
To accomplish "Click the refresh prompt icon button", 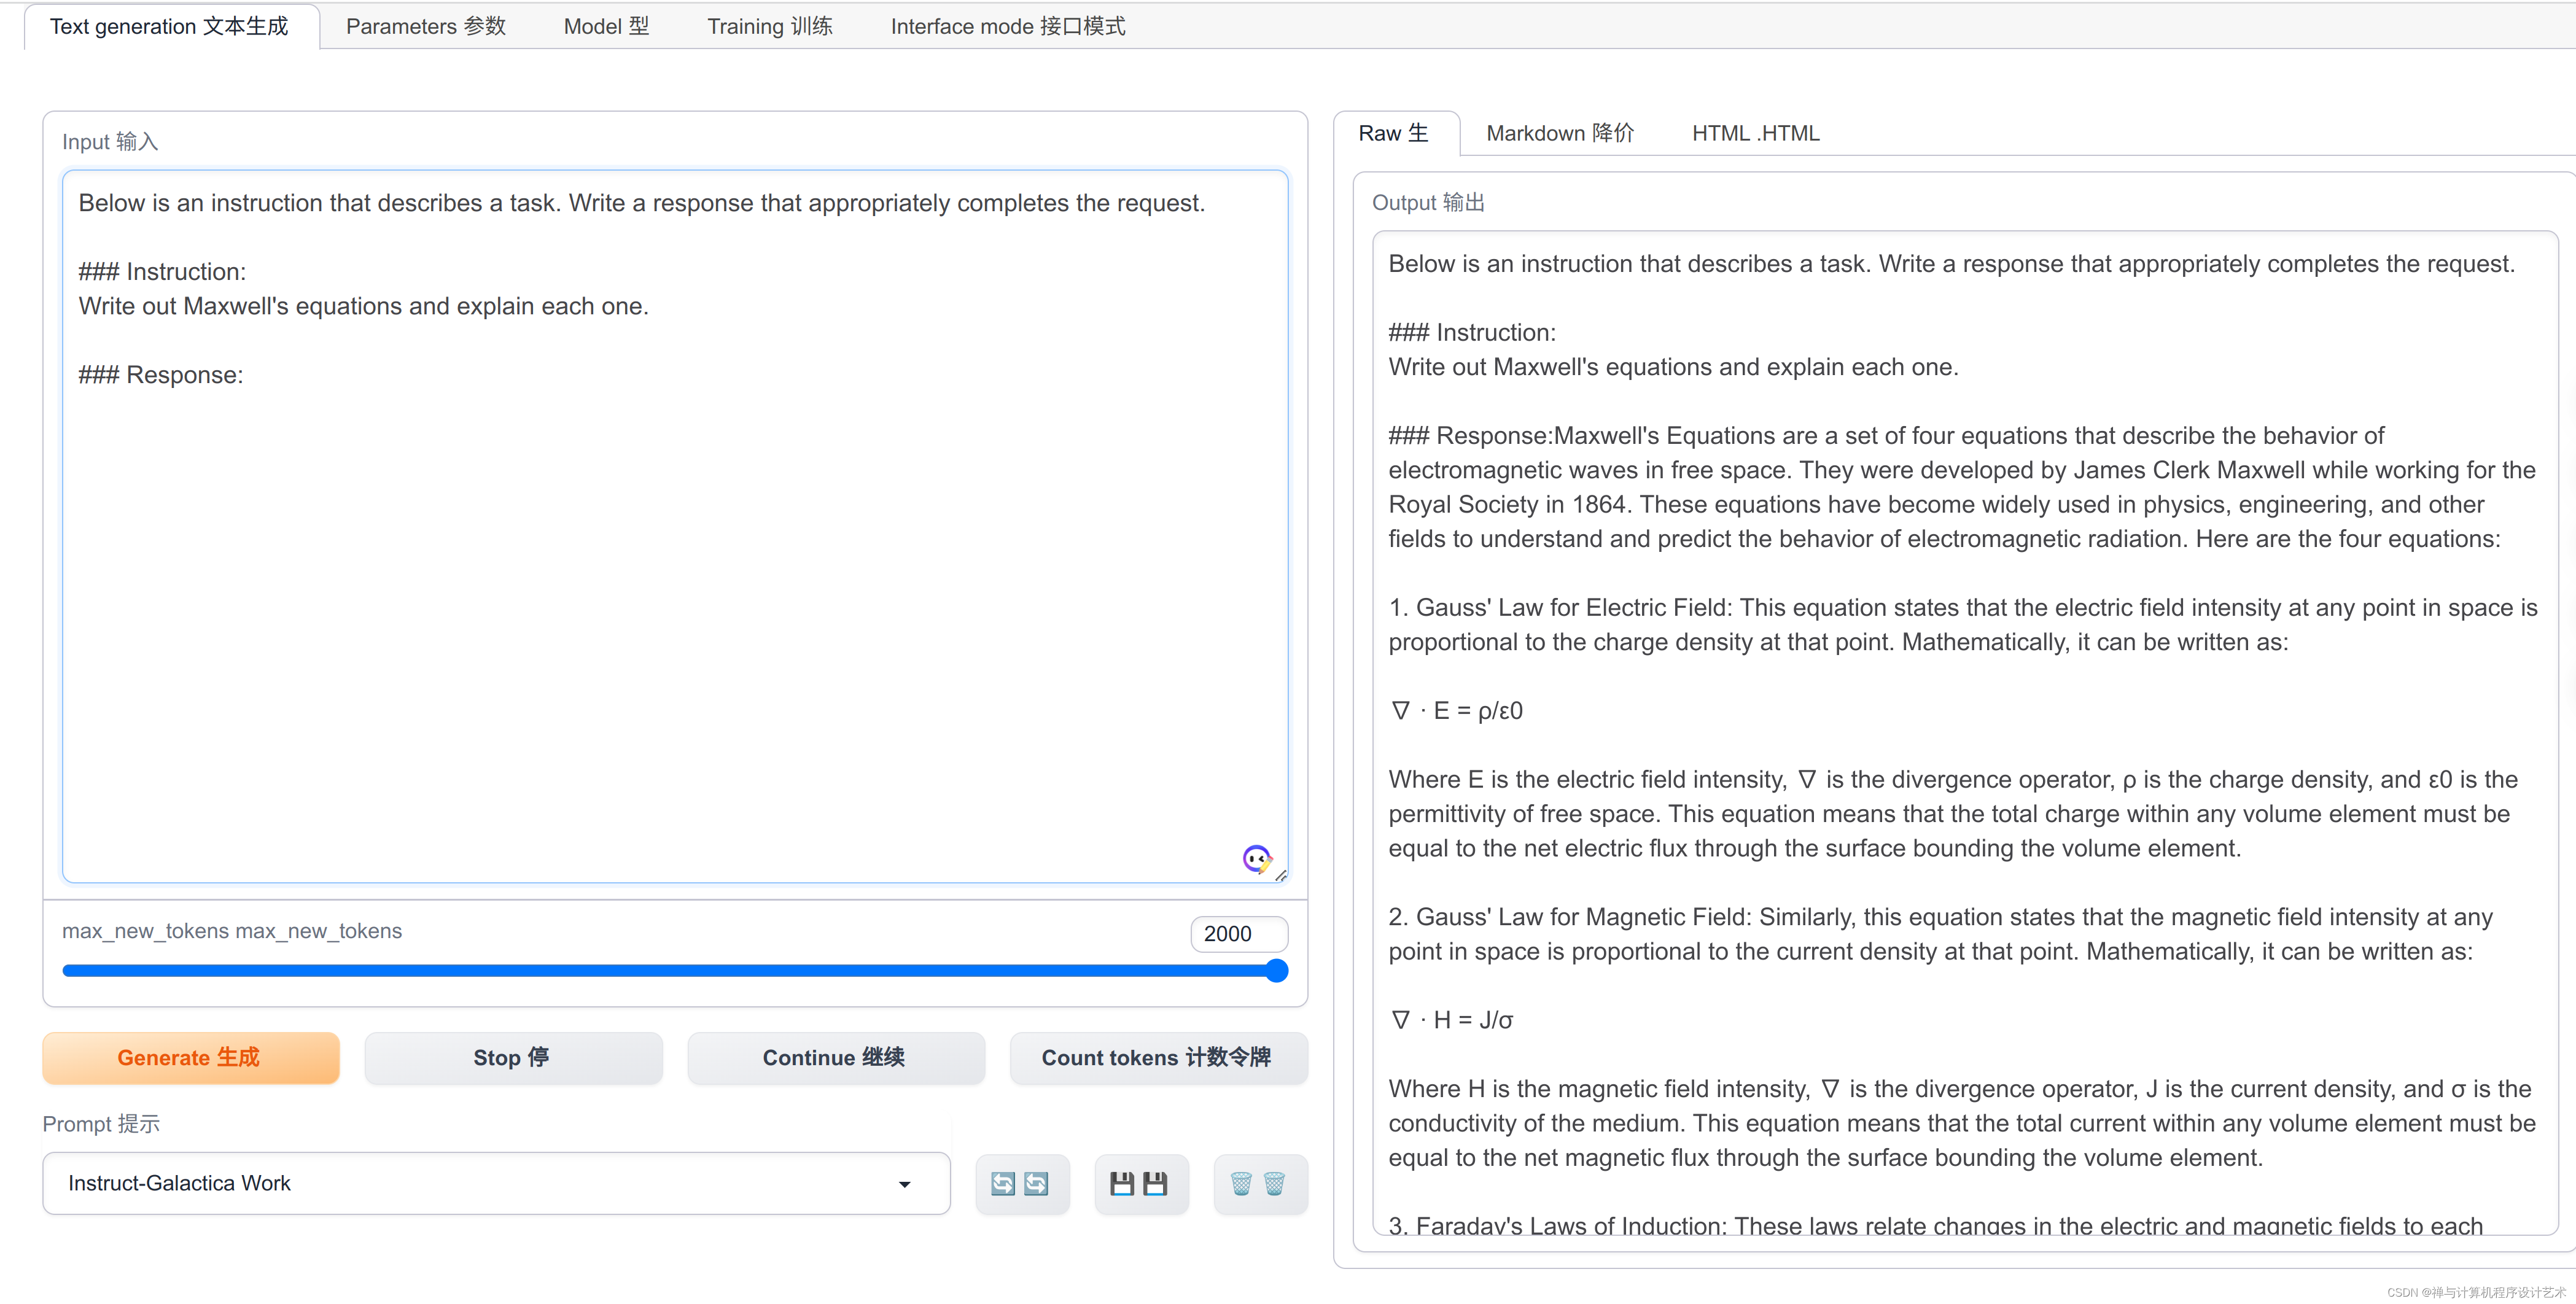I will [x=1021, y=1184].
